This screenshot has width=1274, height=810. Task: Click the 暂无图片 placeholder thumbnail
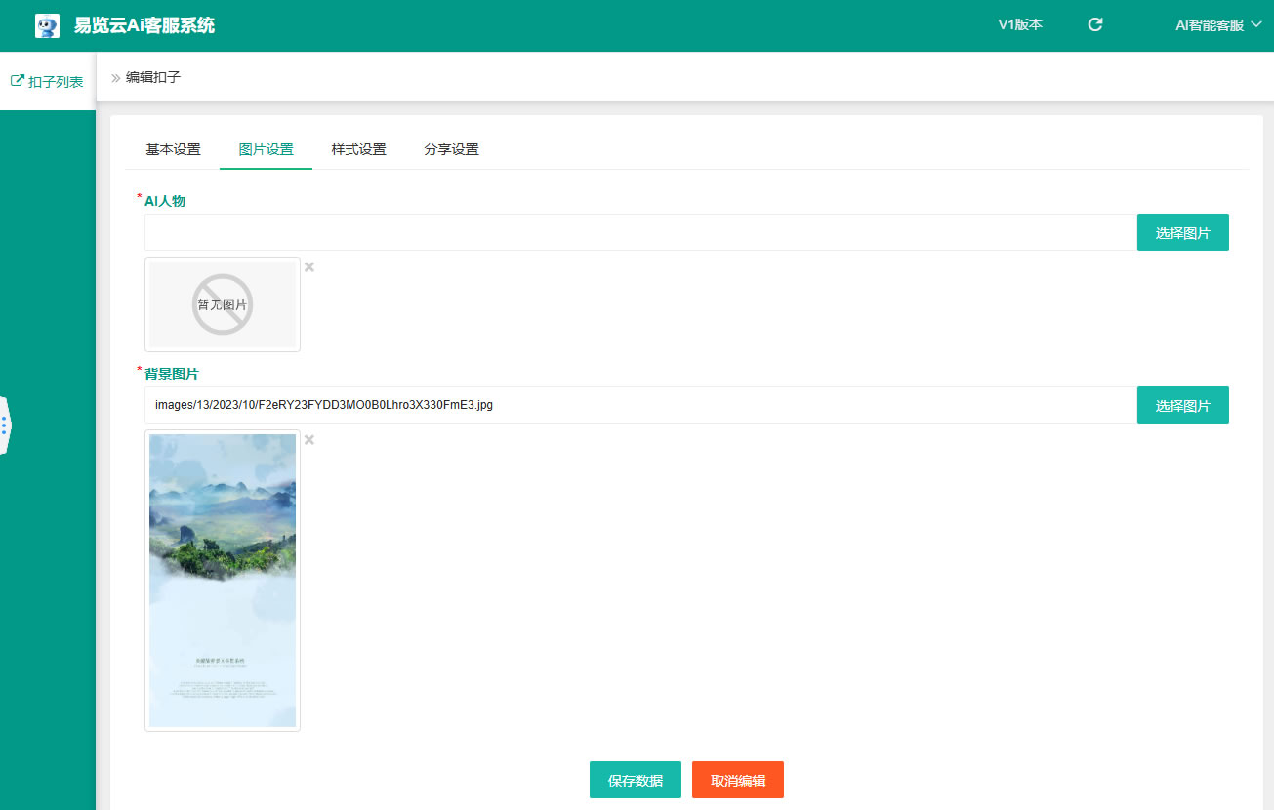coord(223,304)
